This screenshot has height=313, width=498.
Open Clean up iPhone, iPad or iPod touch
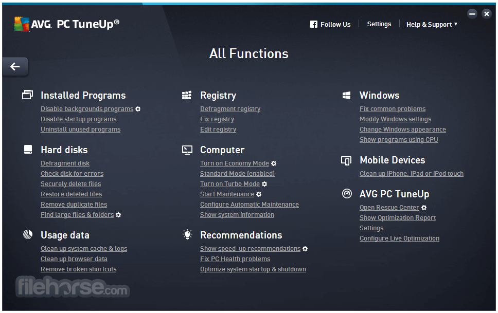tap(412, 174)
